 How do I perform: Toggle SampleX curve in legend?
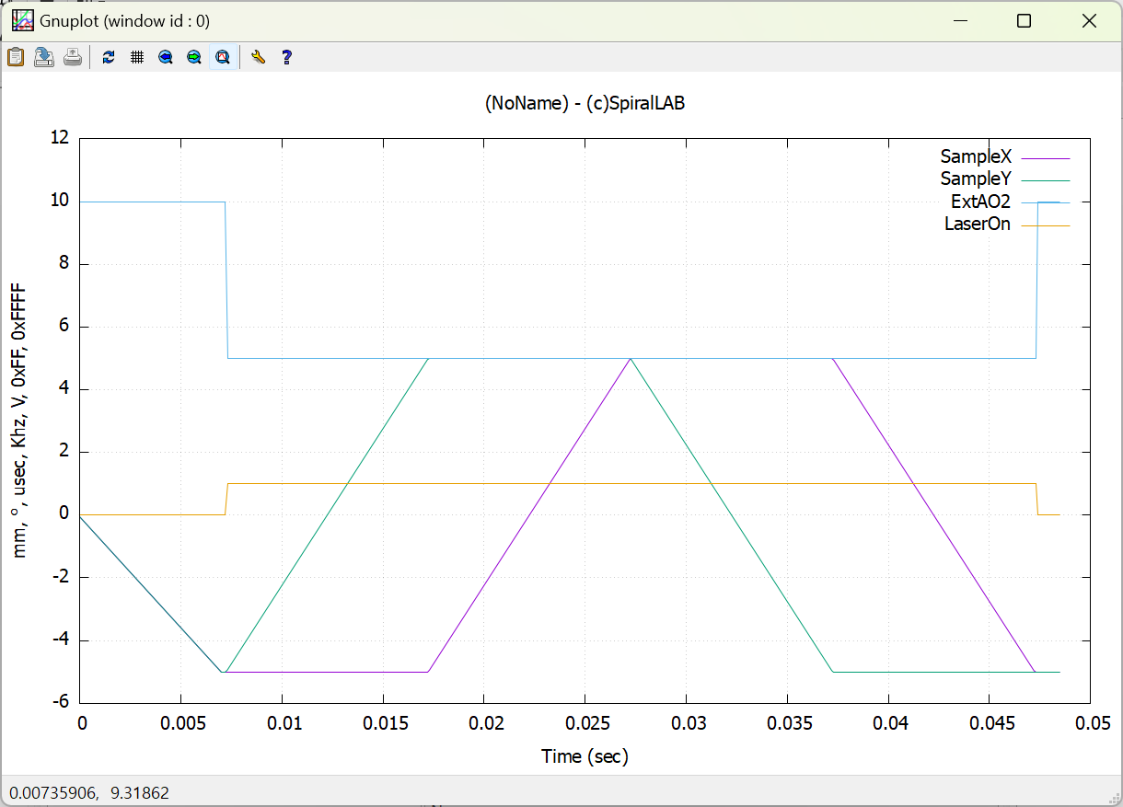point(976,156)
